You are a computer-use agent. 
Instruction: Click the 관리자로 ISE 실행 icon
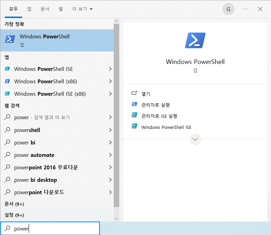pyautogui.click(x=134, y=115)
